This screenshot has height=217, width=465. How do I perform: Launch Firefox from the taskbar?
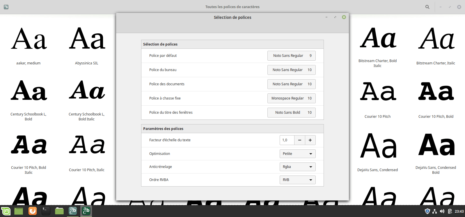tap(33, 211)
